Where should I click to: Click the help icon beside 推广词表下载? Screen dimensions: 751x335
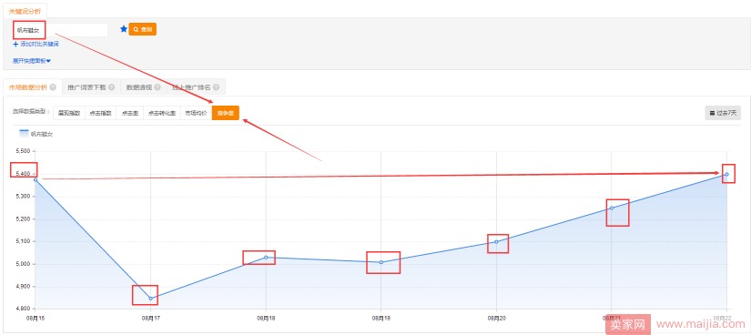[x=111, y=87]
